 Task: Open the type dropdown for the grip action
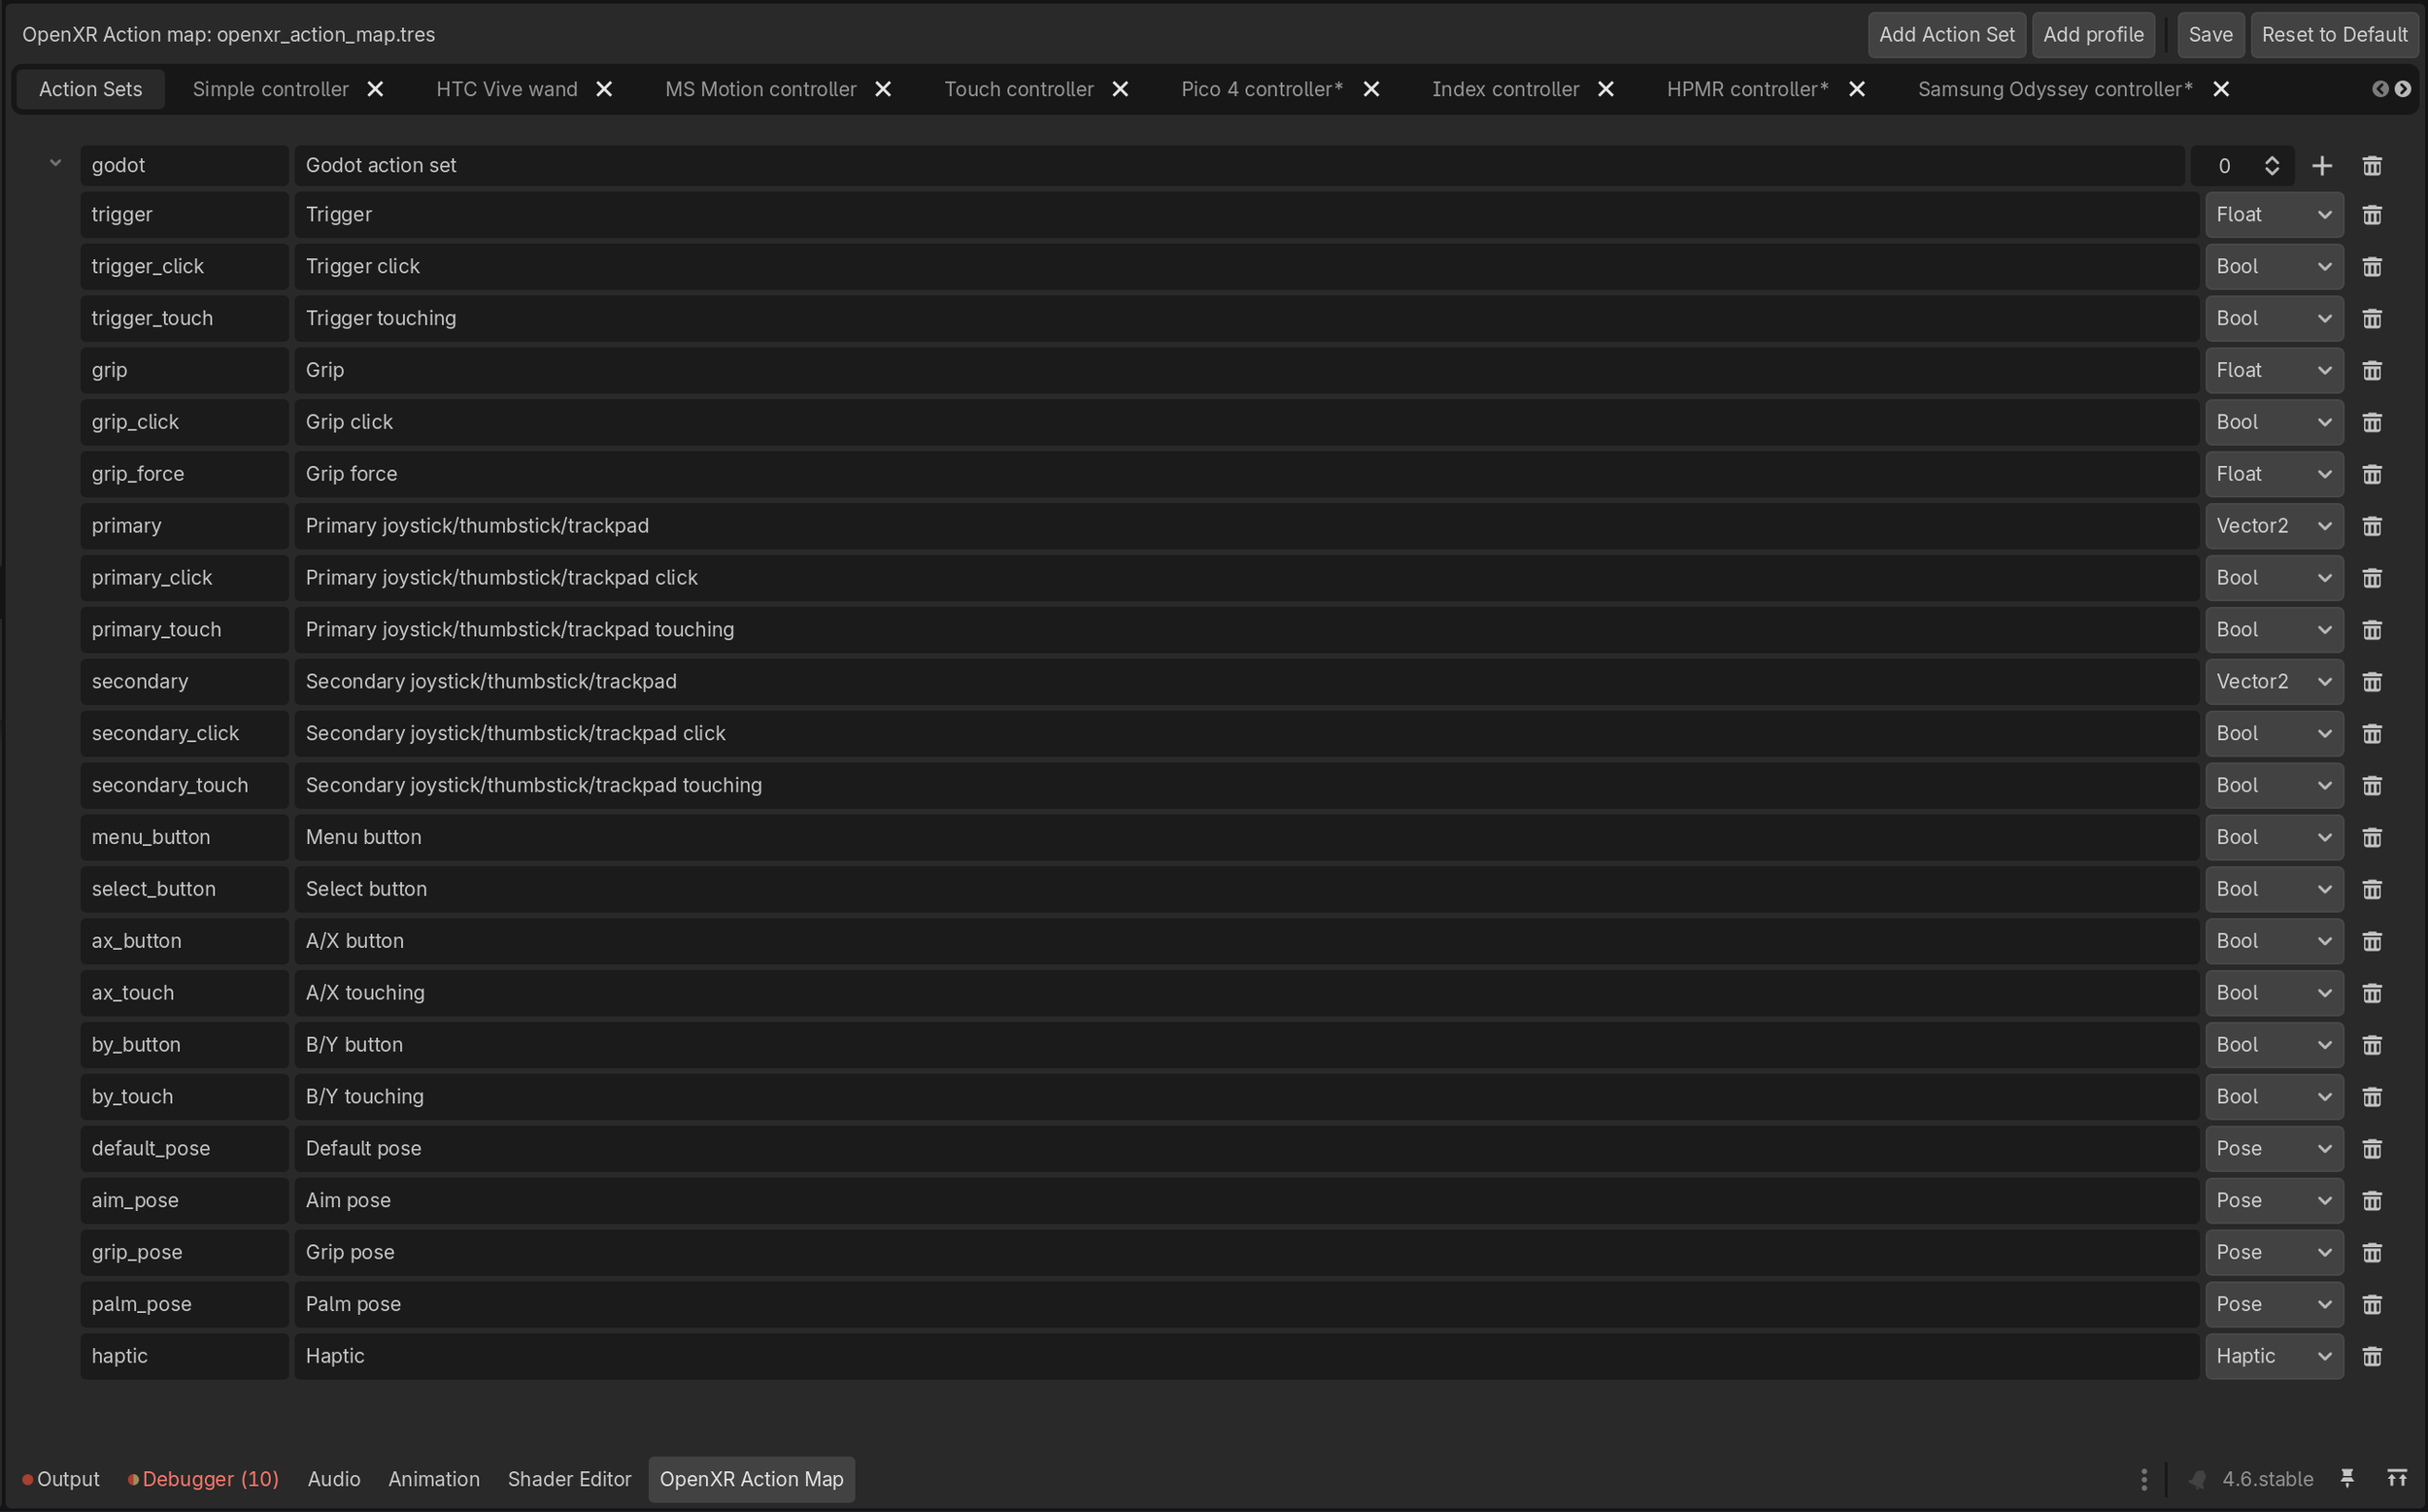click(2273, 371)
